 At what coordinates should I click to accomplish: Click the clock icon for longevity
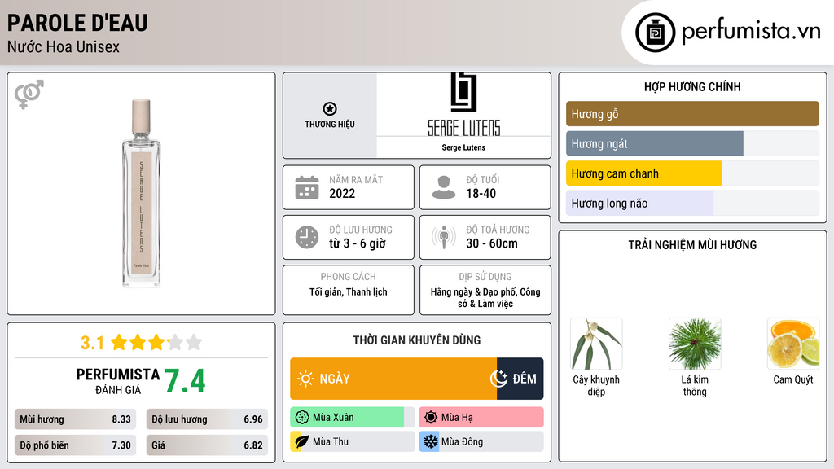pyautogui.click(x=307, y=237)
